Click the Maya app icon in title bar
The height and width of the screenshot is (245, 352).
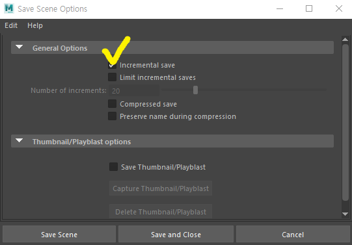[9, 8]
